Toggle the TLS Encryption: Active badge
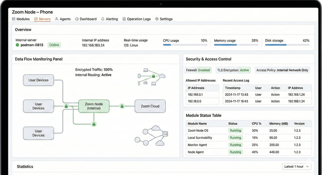This screenshot has height=175, width=322. pos(233,70)
